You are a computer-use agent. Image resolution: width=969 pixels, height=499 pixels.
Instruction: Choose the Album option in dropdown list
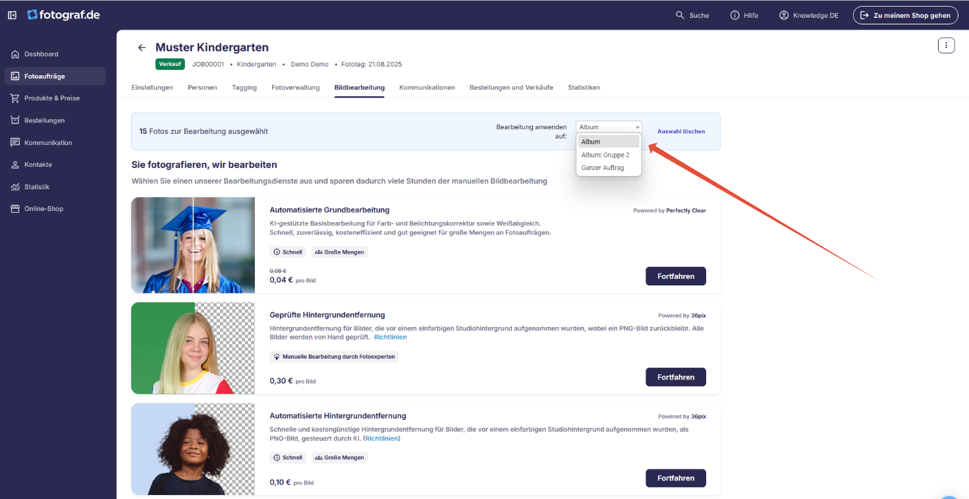tap(609, 142)
